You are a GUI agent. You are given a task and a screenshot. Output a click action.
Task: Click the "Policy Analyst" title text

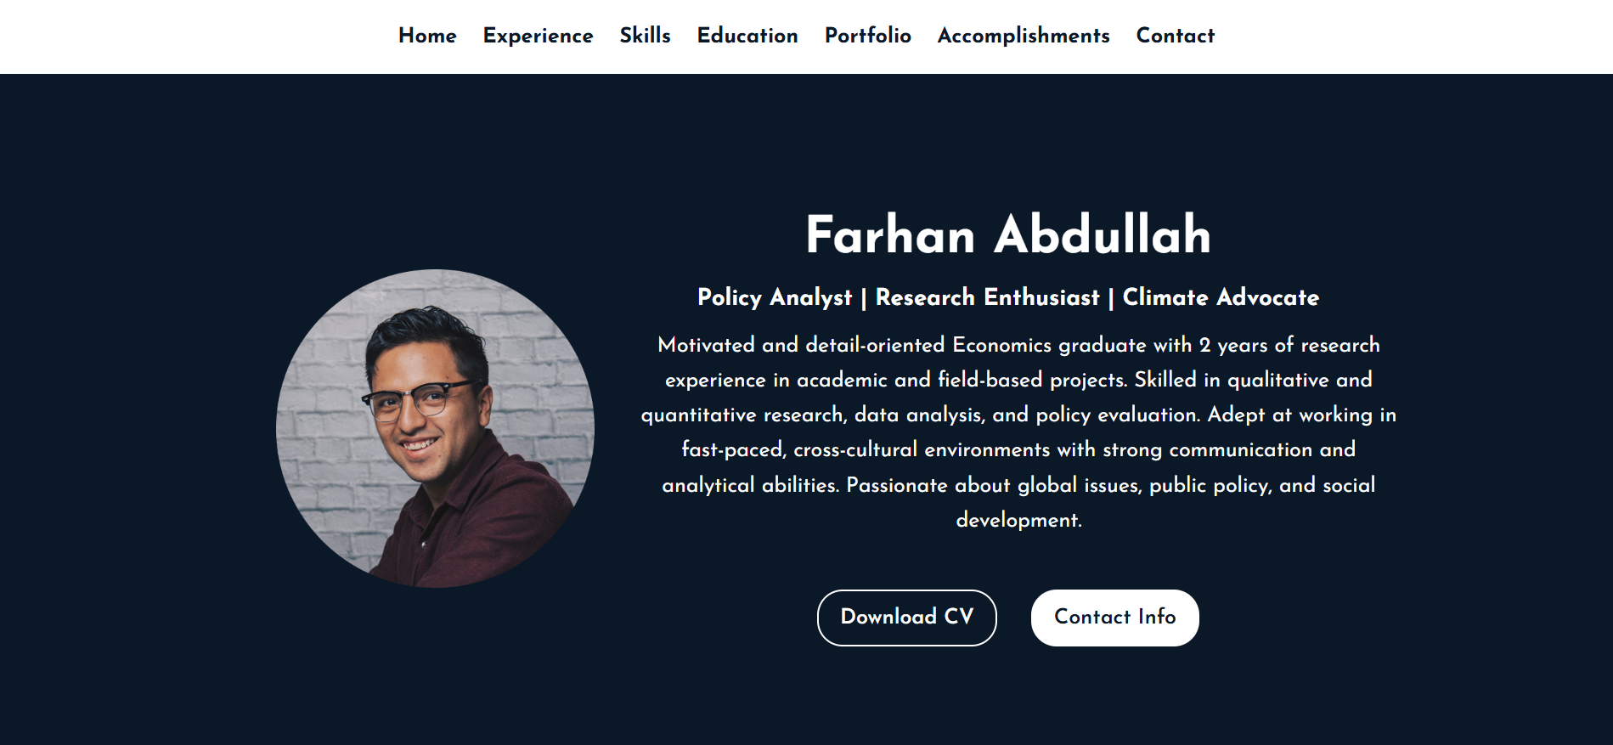(774, 297)
